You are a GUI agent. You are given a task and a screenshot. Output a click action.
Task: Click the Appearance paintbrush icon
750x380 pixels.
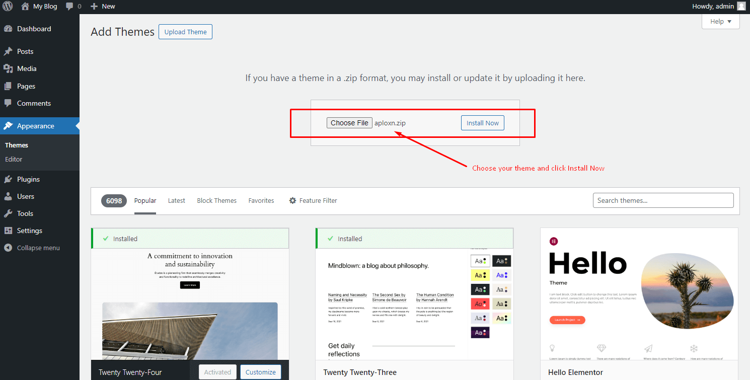point(8,126)
